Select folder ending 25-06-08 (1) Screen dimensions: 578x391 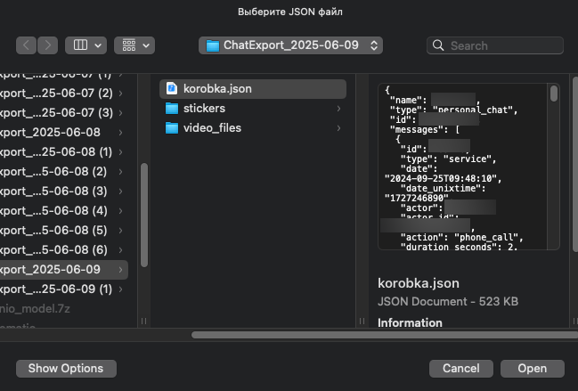(x=64, y=151)
